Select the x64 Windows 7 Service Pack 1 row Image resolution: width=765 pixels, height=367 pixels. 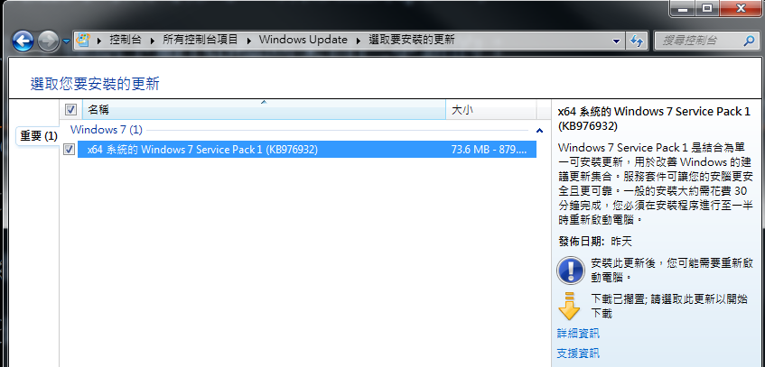point(307,150)
